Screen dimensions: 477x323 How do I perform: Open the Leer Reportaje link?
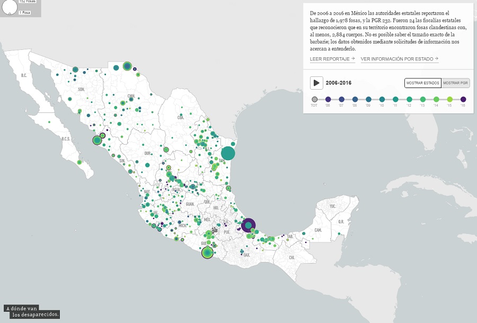[332, 59]
